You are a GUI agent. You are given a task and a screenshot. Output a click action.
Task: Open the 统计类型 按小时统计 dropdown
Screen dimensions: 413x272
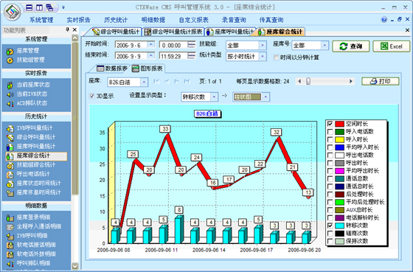tap(263, 56)
